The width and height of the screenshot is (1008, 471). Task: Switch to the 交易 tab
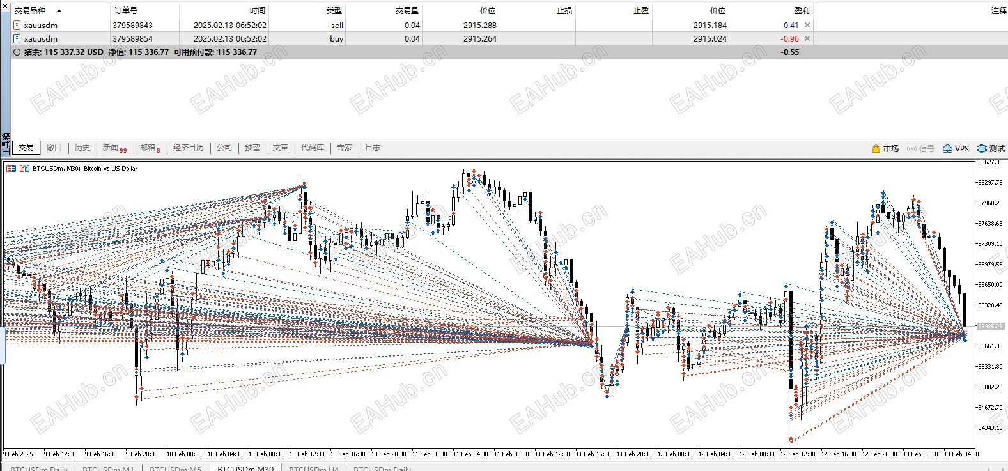[x=26, y=148]
